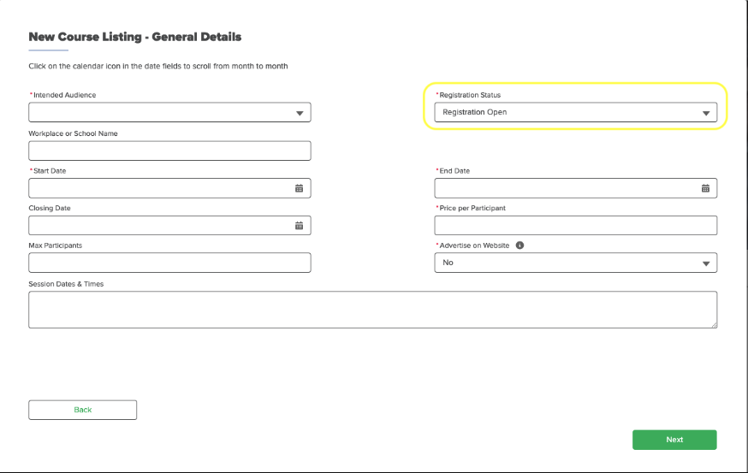Open the Start Date calendar icon
Screen dimensions: 748x473
tap(299, 188)
